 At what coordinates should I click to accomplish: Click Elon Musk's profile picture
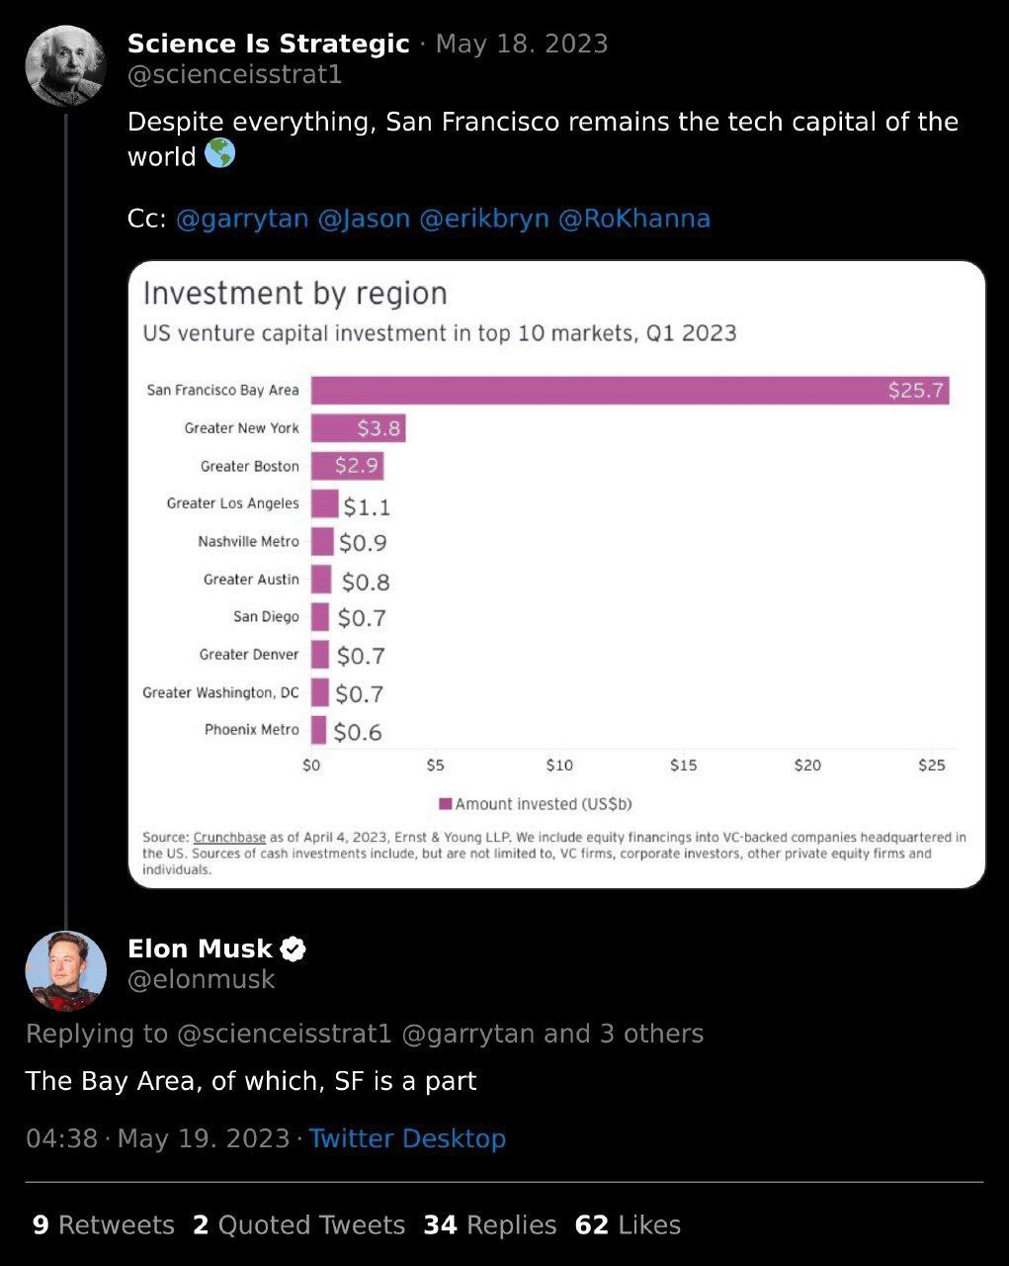point(65,970)
